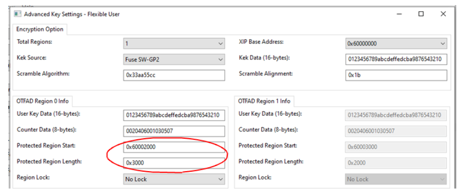Click Region 0 Protected Region Start field
Screen dimensions: 462x189
click(x=174, y=147)
